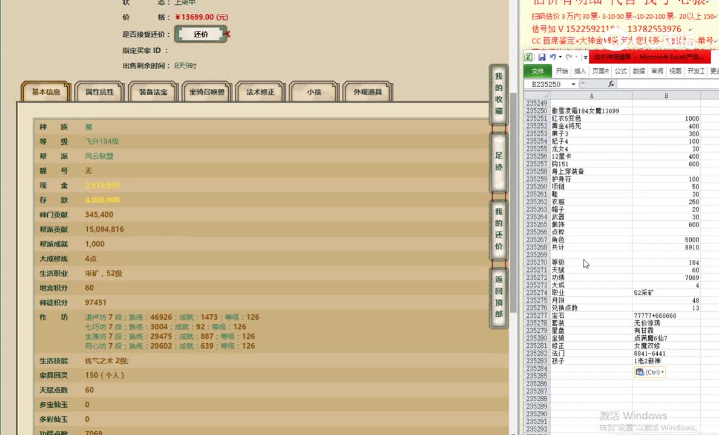
Task: Open the Paste Options (Ctrl) dropdown arrow
Action: (662, 372)
